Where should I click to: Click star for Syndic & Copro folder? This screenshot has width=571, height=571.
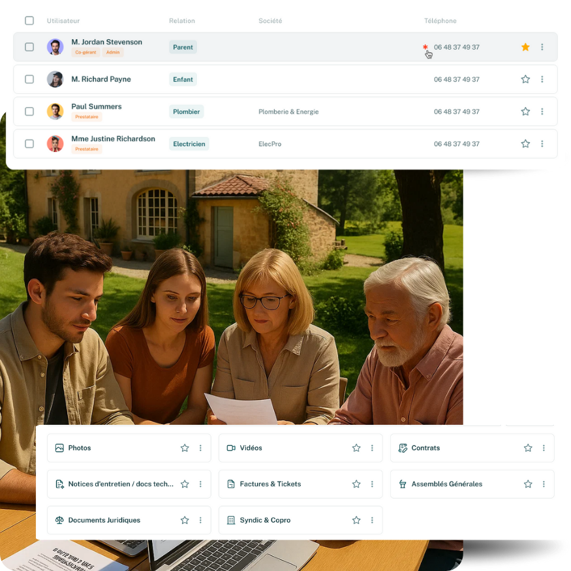pos(356,521)
